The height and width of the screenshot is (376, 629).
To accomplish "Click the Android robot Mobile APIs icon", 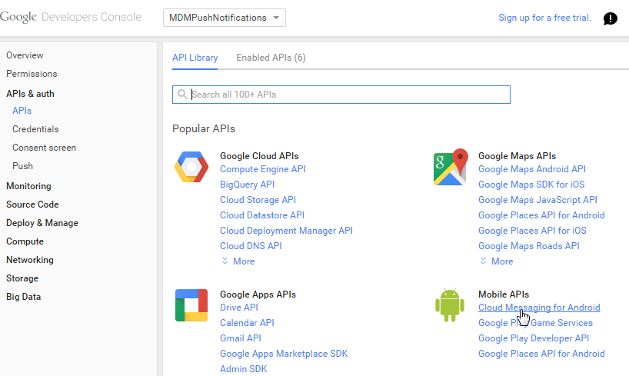I will (x=450, y=305).
